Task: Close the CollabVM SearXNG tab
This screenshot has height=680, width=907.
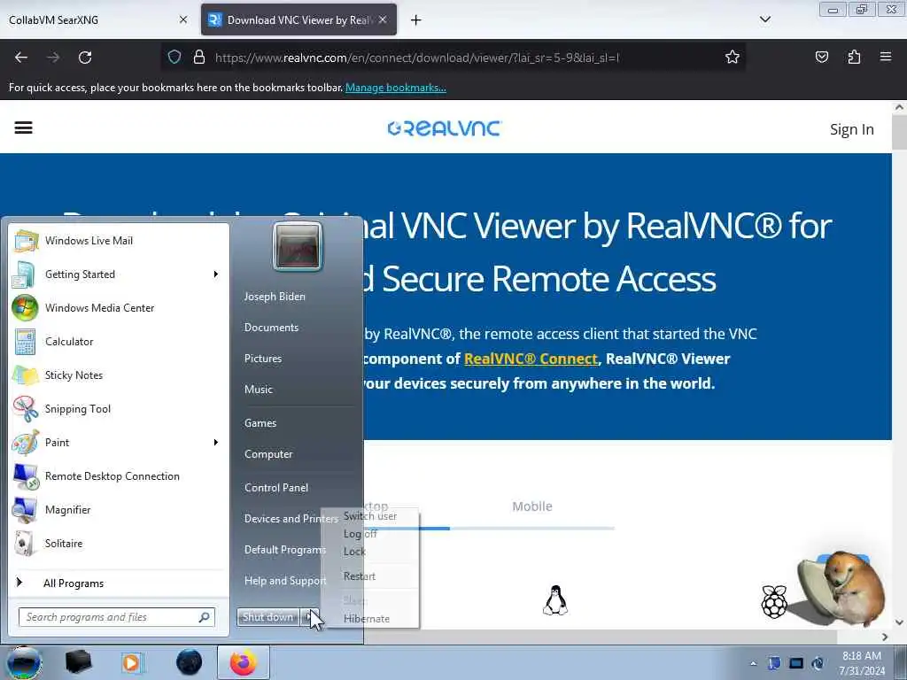Action: click(182, 19)
